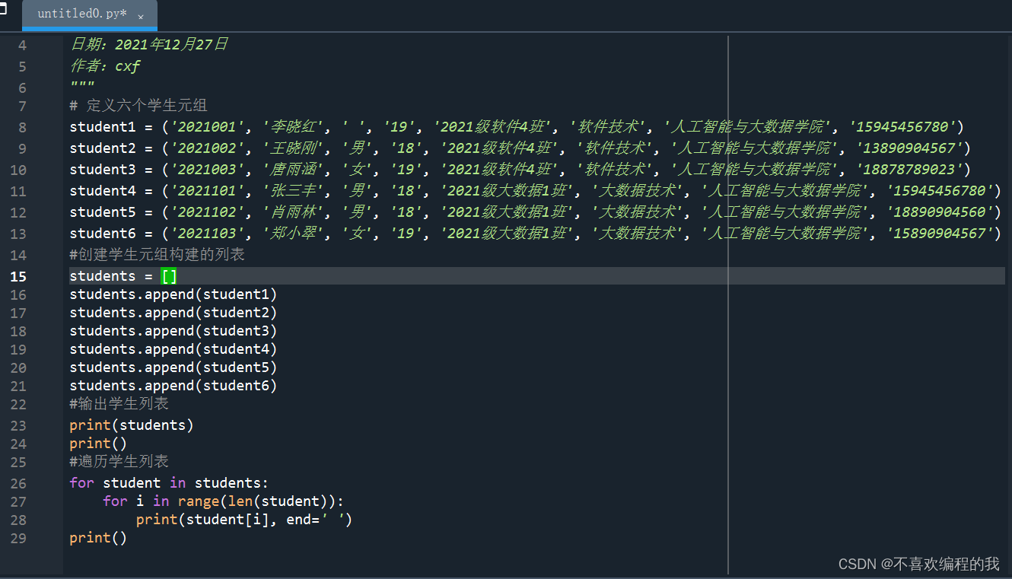The image size is (1012, 579).
Task: Click students.append(student5) line
Action: (x=173, y=367)
